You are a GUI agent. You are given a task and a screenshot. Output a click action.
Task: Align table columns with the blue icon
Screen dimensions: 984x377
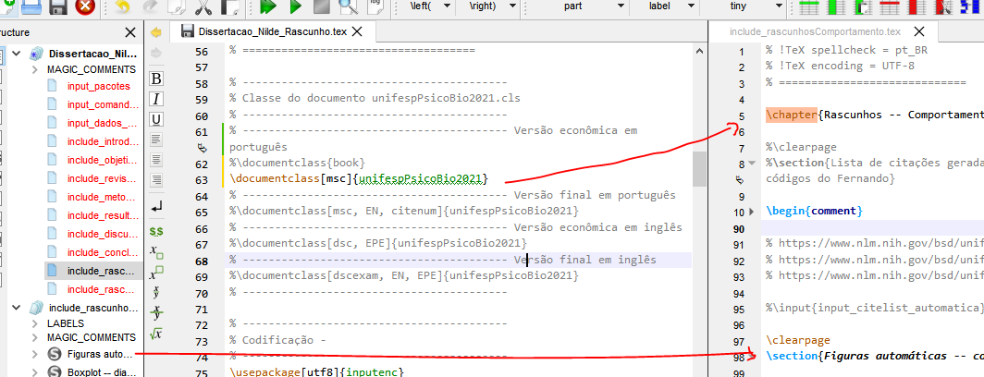(968, 6)
